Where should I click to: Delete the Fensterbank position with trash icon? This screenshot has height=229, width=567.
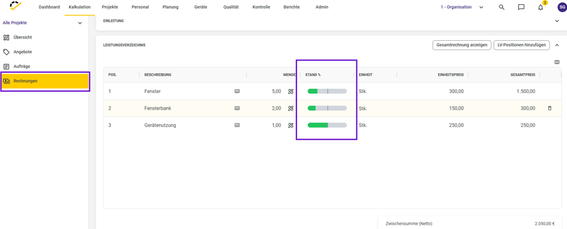click(550, 108)
